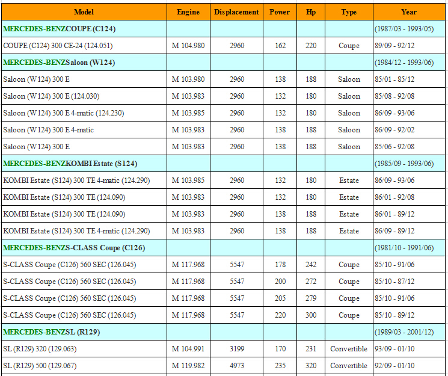Click Hp value 242

[311, 265]
